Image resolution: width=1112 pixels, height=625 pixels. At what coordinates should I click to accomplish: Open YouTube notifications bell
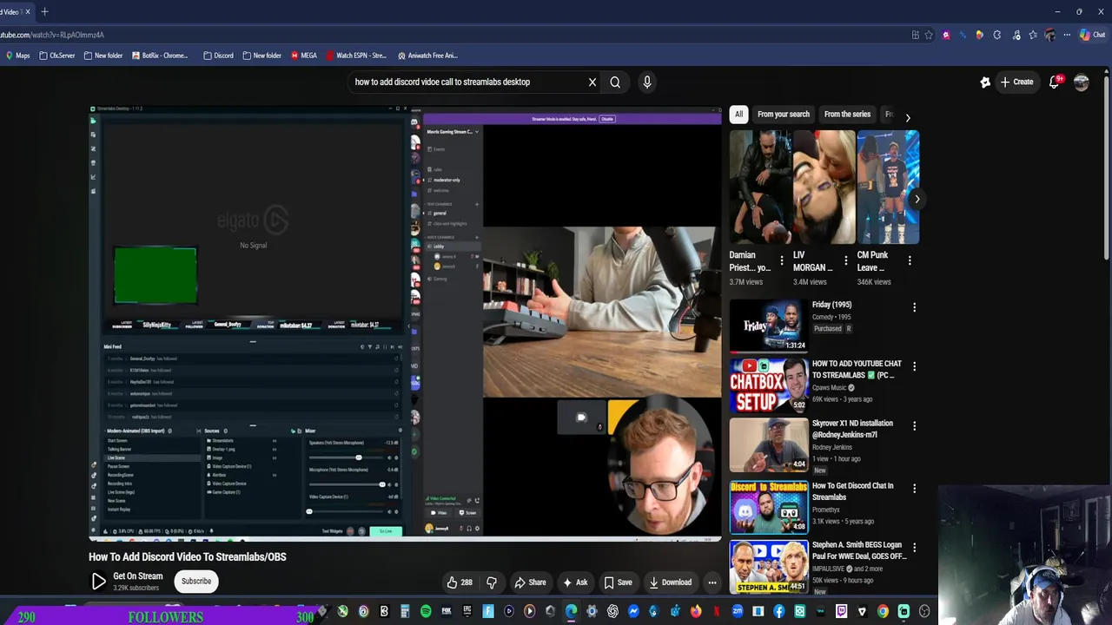coord(1054,82)
